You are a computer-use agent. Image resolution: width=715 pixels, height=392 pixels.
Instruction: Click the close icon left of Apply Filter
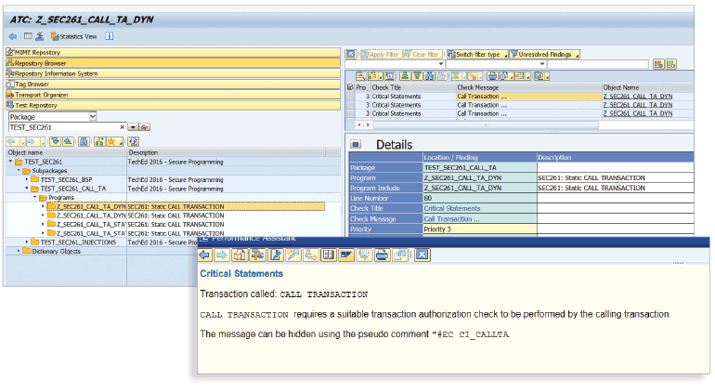tap(350, 55)
